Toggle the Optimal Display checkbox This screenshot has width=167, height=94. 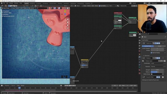pyautogui.click(x=151, y=53)
